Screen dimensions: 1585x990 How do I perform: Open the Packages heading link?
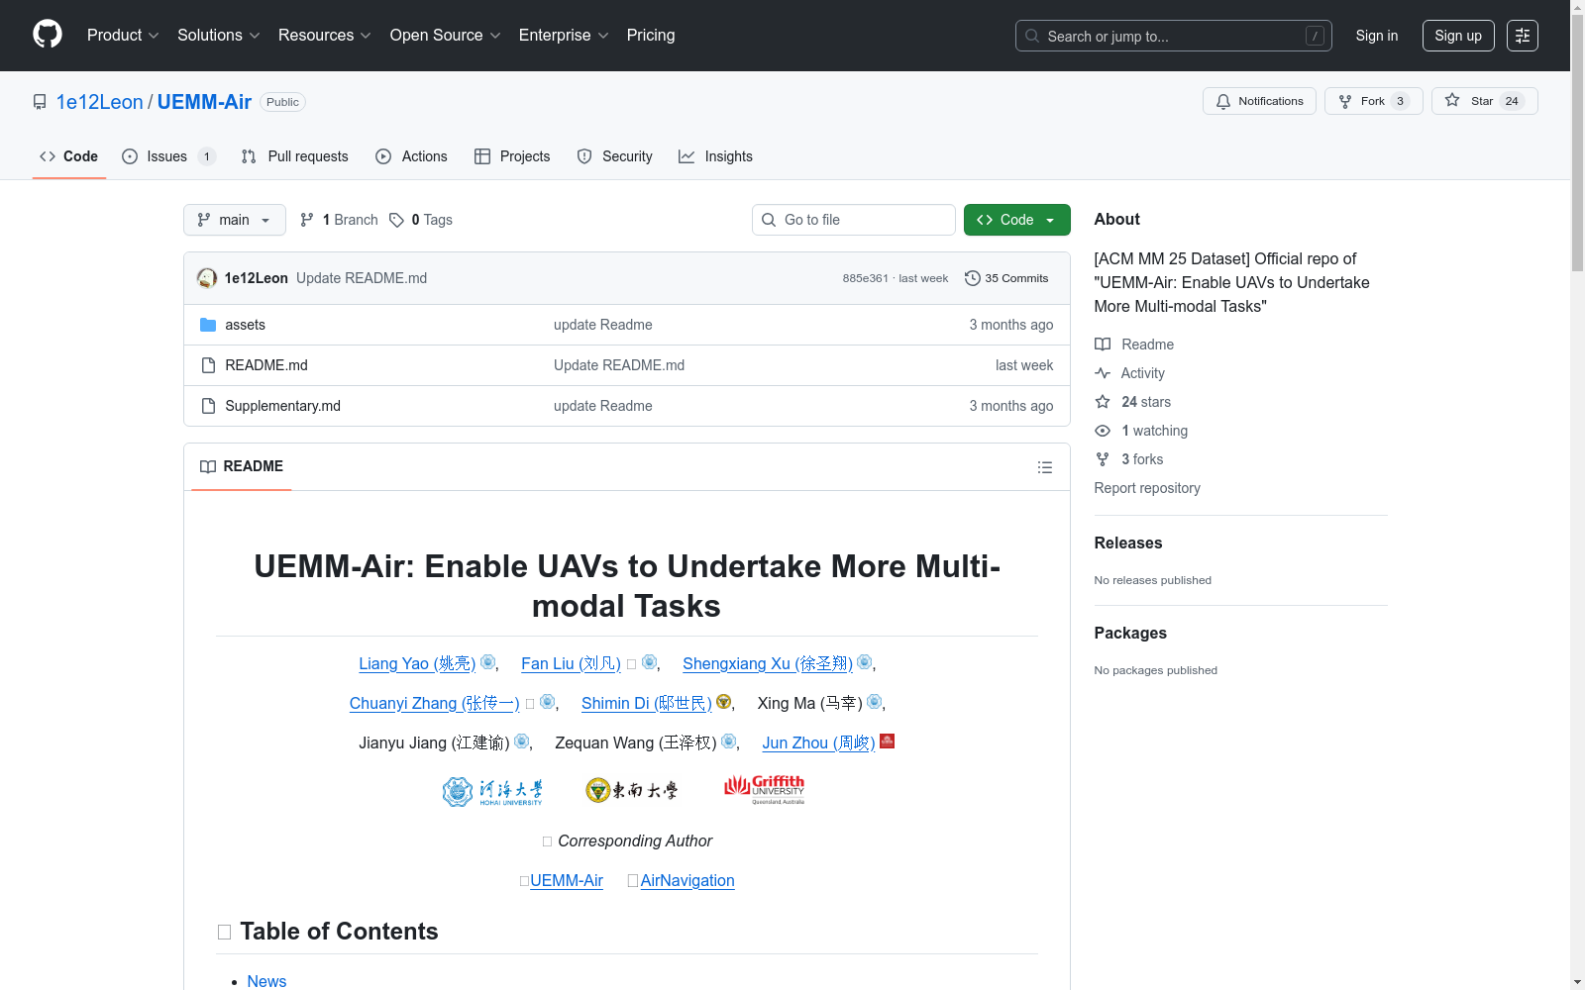pos(1130,633)
